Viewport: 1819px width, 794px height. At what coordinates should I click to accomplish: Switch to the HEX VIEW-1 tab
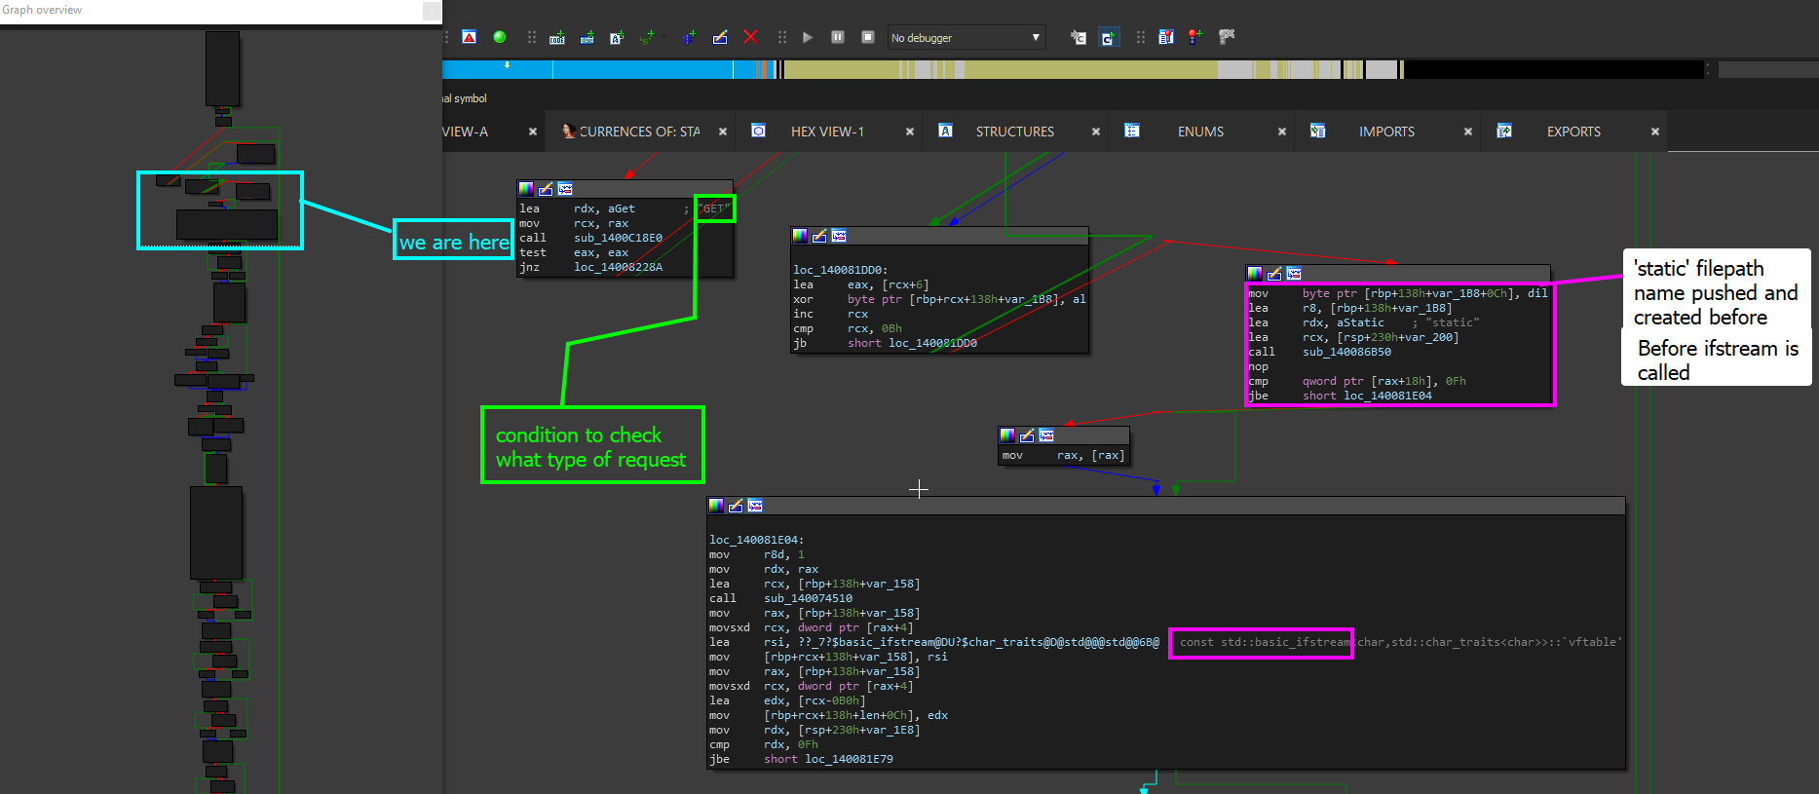coord(826,132)
